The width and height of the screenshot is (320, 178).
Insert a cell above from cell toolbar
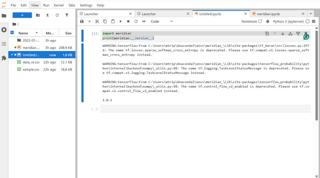290,34
